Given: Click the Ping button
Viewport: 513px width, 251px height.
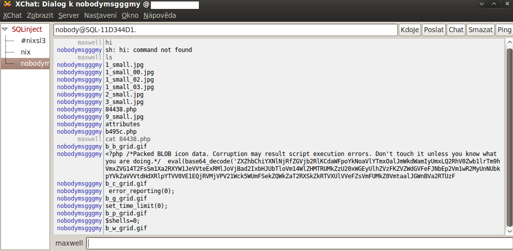Looking at the screenshot, I should click(x=504, y=30).
